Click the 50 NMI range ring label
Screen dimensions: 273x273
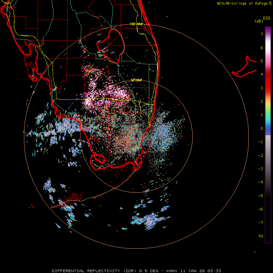[136, 80]
